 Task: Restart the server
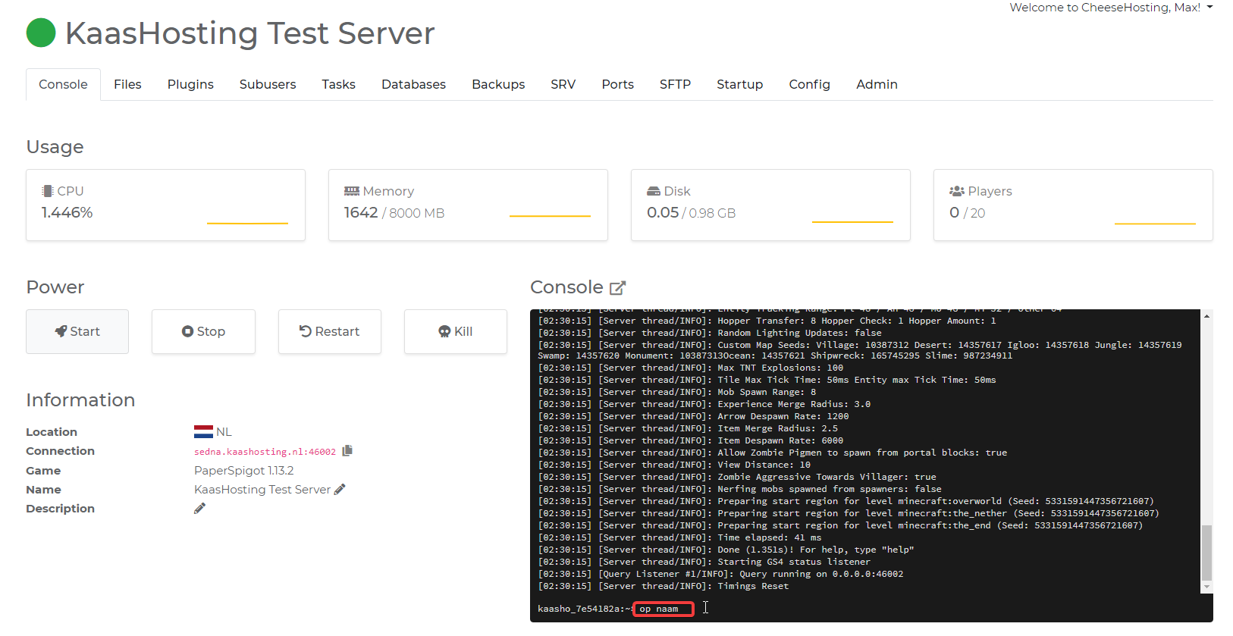coord(329,331)
